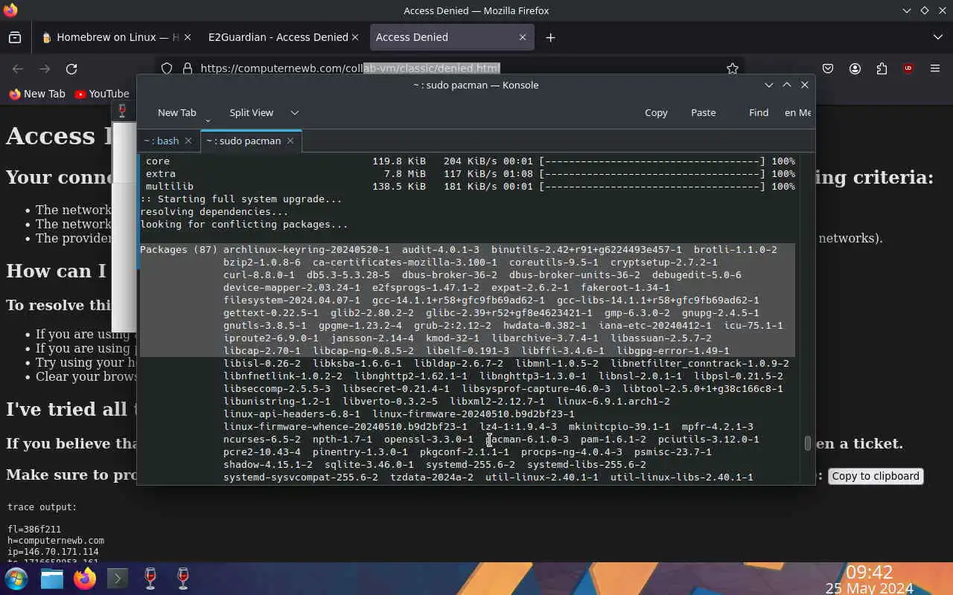The height and width of the screenshot is (595, 953).
Task: Click 'openssl-3.3.0-1' in terminal output
Action: pos(429,440)
